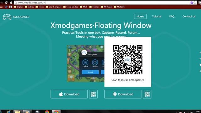
Task: Open the last My folder bookmark
Action: click(x=120, y=7)
